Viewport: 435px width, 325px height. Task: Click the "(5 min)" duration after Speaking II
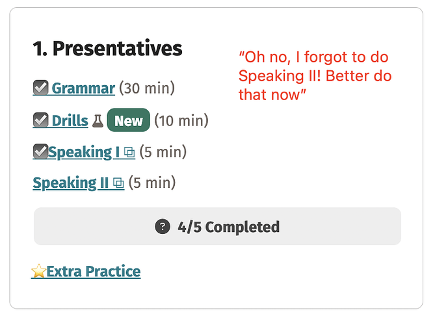[x=152, y=183]
